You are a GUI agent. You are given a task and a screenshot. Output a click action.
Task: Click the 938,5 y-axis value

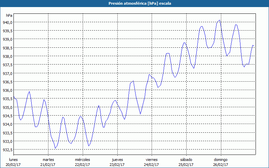7,48
